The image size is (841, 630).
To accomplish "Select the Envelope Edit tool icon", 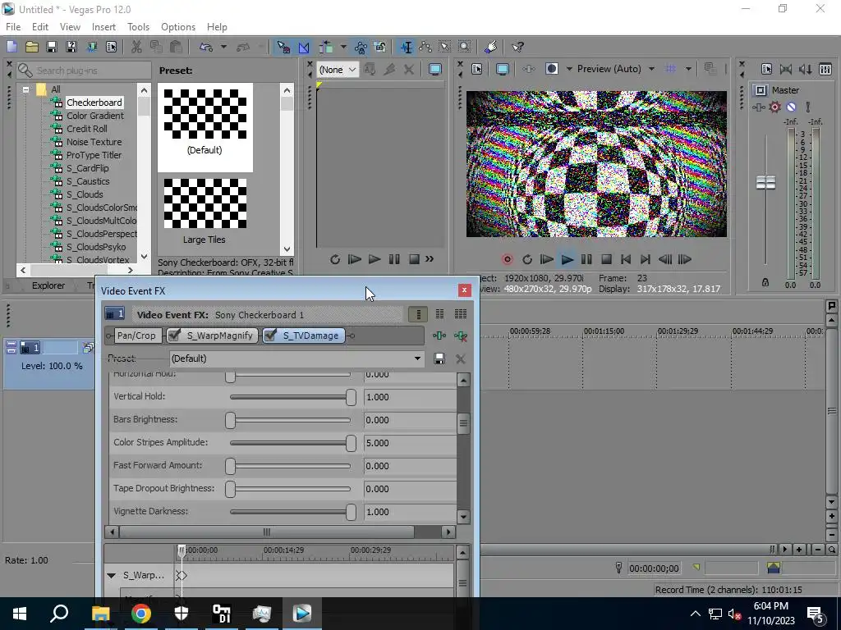I will coord(426,47).
